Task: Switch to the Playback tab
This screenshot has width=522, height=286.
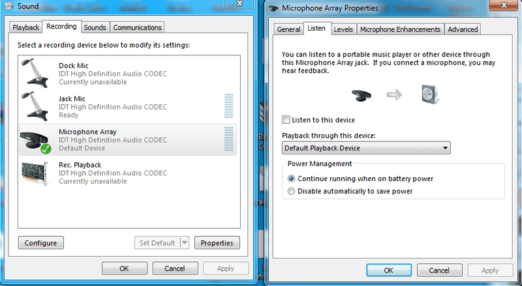Action: tap(26, 27)
